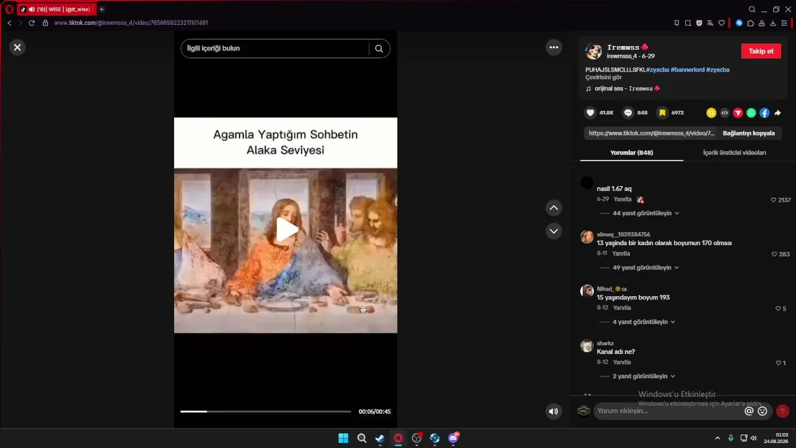Open Opera tab search magnifier
Image resolution: width=796 pixels, height=448 pixels.
point(752,9)
